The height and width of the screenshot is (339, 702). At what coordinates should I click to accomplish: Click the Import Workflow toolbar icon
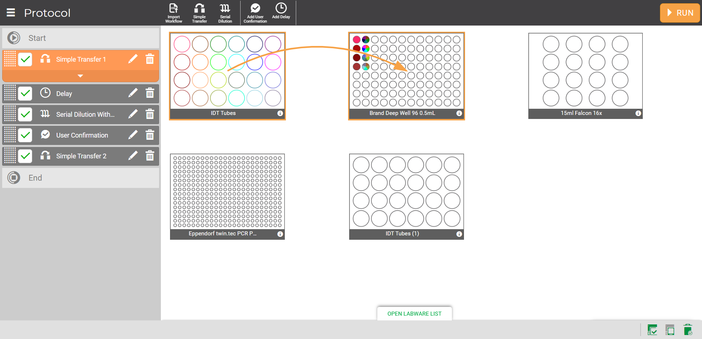point(174,13)
